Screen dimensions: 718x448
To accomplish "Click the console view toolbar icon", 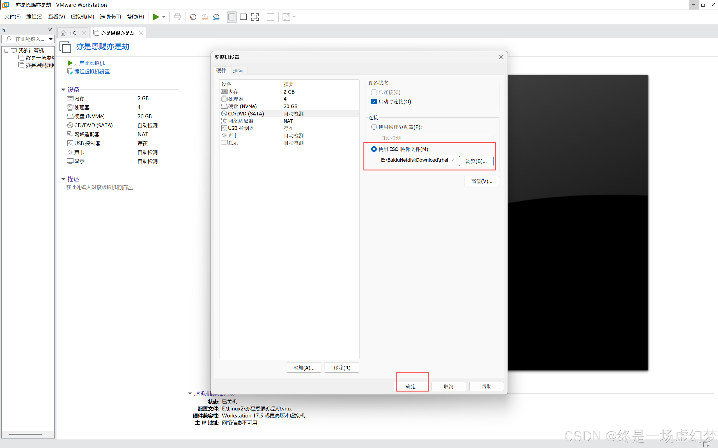I will click(x=270, y=17).
